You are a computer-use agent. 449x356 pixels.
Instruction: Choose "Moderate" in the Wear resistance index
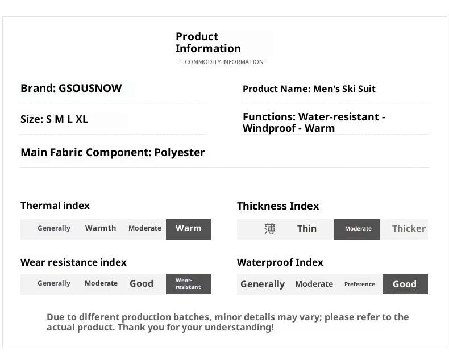click(101, 283)
